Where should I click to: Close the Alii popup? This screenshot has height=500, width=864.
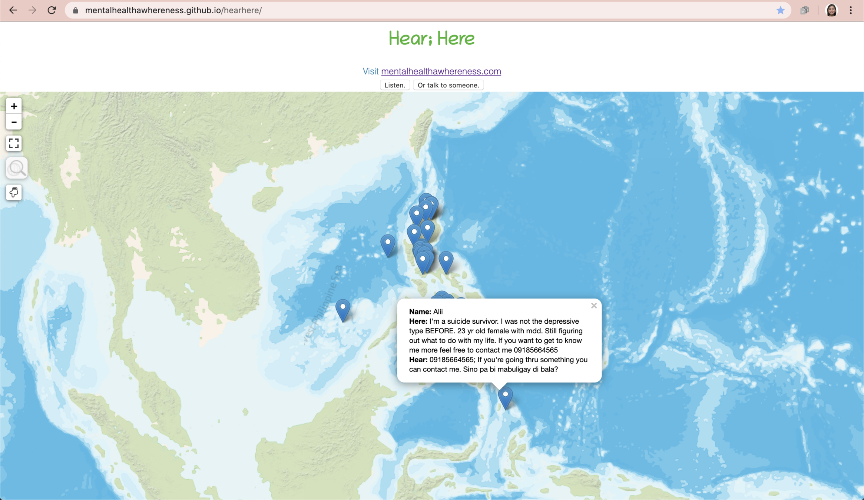click(594, 306)
